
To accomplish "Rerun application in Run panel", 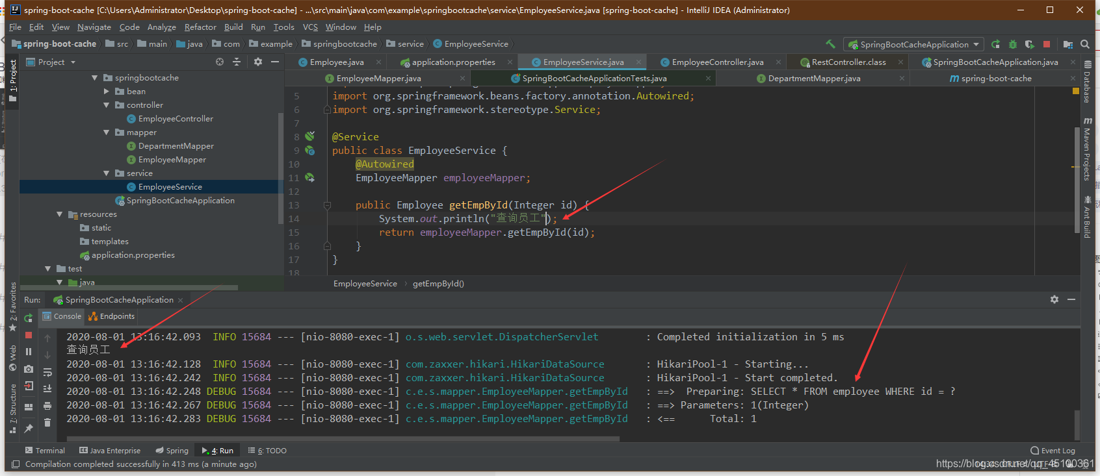I will click(x=29, y=318).
